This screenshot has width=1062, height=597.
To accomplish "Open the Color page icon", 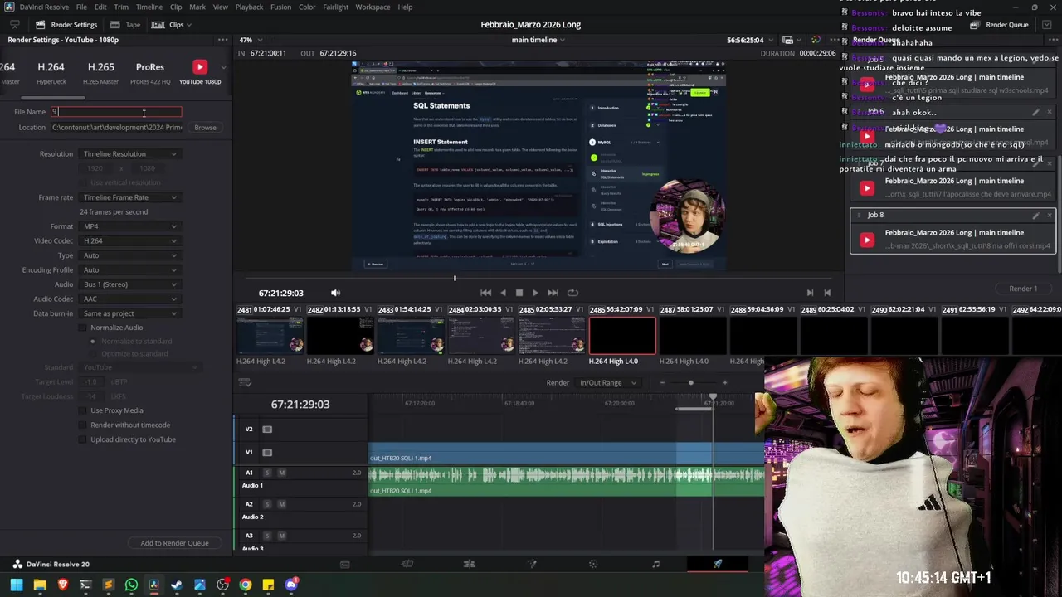I will tap(593, 564).
